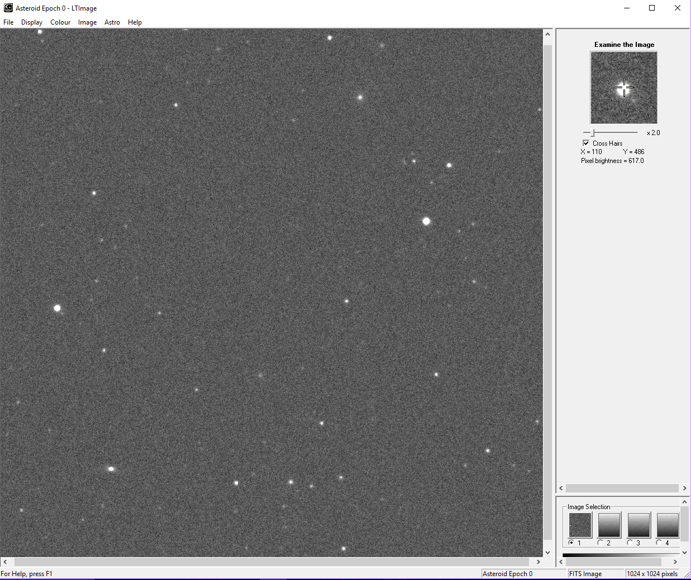691x580 pixels.
Task: Select image radio button 2
Action: click(601, 543)
